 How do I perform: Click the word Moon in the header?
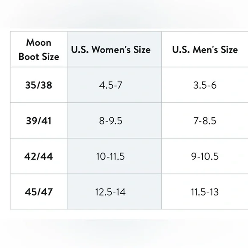[x=39, y=42]
